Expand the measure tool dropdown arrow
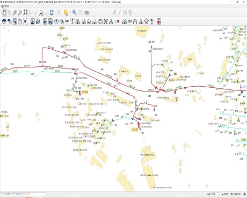The height and width of the screenshot is (198, 247). click(x=90, y=13)
